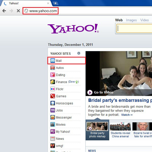Click the Messenger smiley icon
The image size is (152, 152).
53,117
